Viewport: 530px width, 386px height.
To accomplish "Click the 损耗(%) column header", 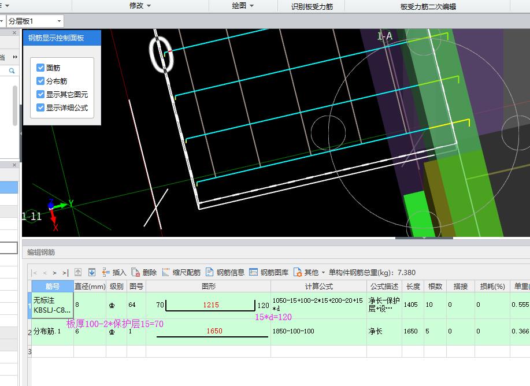I will [x=492, y=286].
